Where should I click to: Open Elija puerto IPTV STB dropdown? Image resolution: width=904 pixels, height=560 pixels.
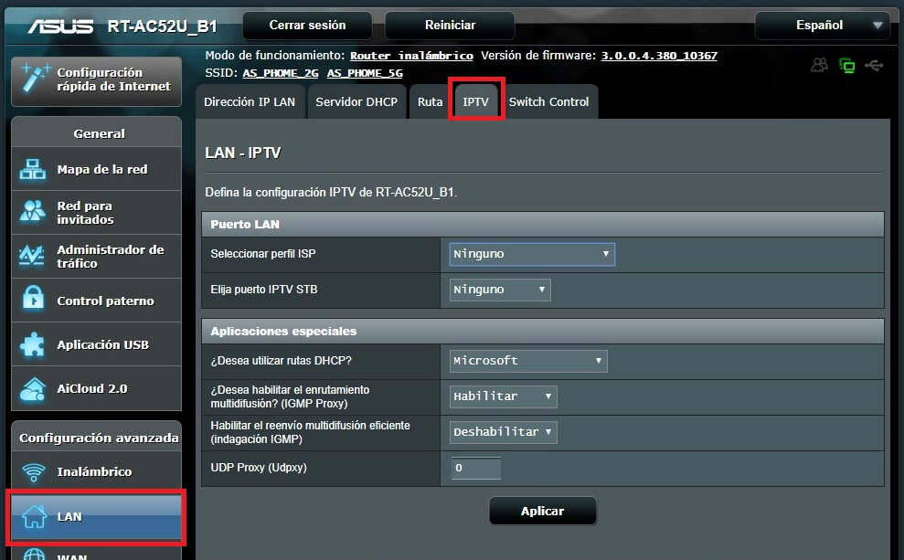point(500,290)
